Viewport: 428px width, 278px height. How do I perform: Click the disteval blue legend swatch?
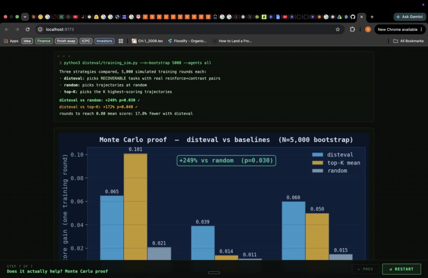tap(318, 155)
